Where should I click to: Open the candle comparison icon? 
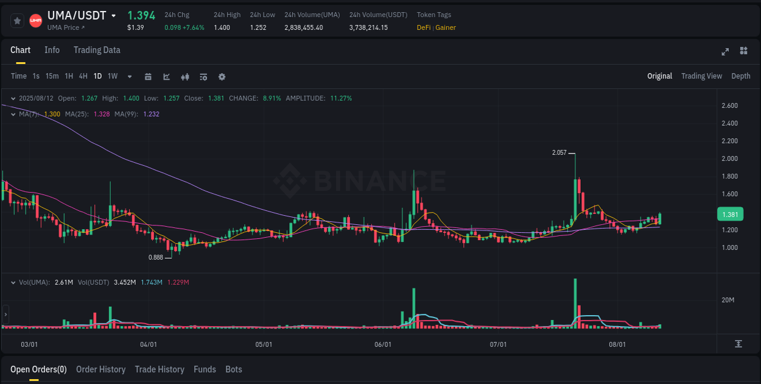tap(185, 77)
